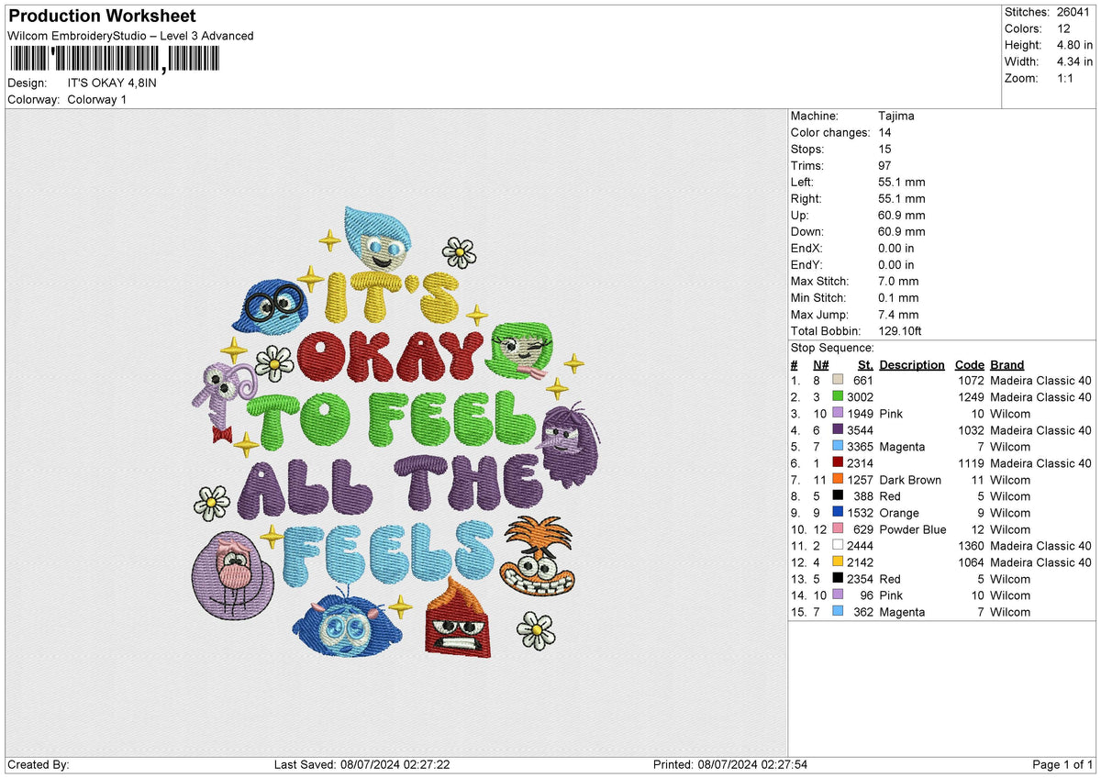Click the St. column header

[865, 364]
